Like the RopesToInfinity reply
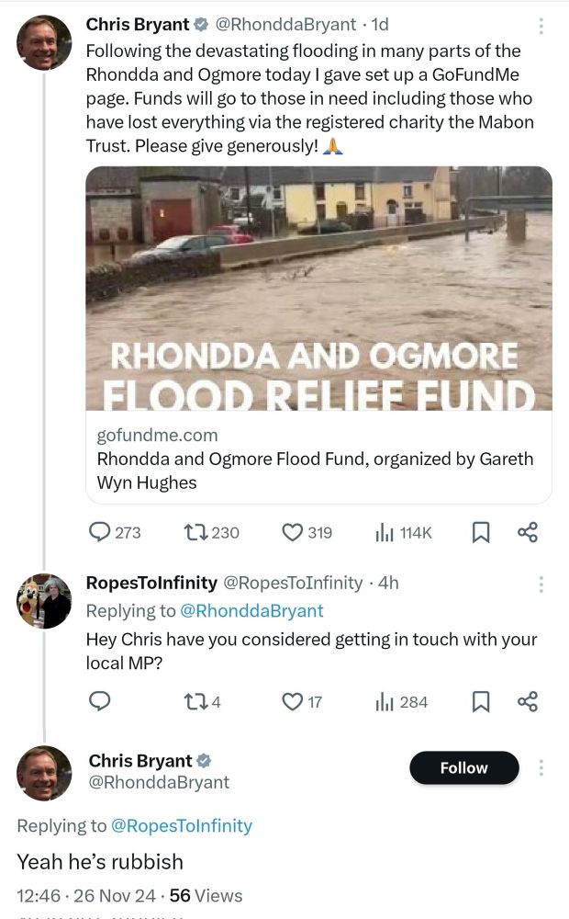 [x=292, y=702]
